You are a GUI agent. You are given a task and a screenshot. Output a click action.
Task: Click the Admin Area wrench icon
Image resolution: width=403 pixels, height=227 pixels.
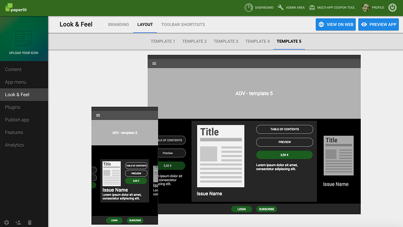tap(281, 7)
